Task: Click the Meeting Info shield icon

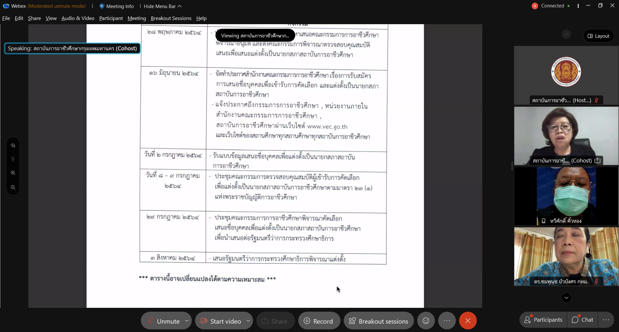Action: (102, 6)
